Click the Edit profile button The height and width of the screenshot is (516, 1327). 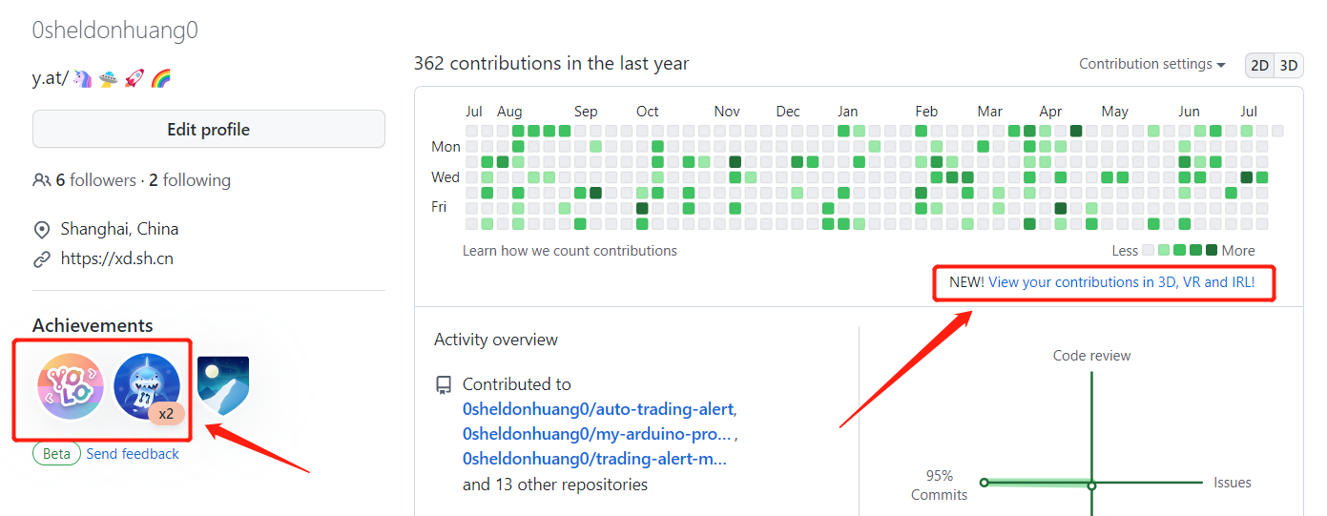[208, 130]
